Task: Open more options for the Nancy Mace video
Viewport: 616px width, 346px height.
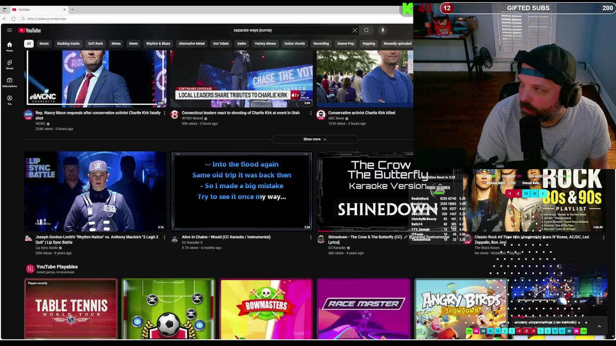Action: (x=164, y=113)
